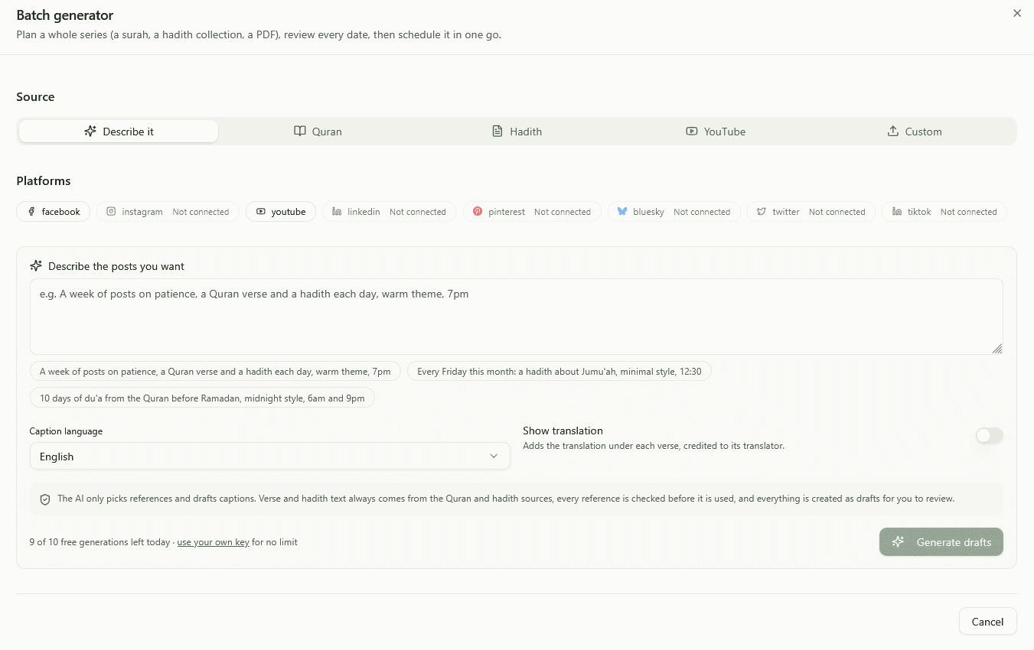Viewport: 1034px width, 650px height.
Task: Select the Custom upload source tab
Action: coord(915,132)
